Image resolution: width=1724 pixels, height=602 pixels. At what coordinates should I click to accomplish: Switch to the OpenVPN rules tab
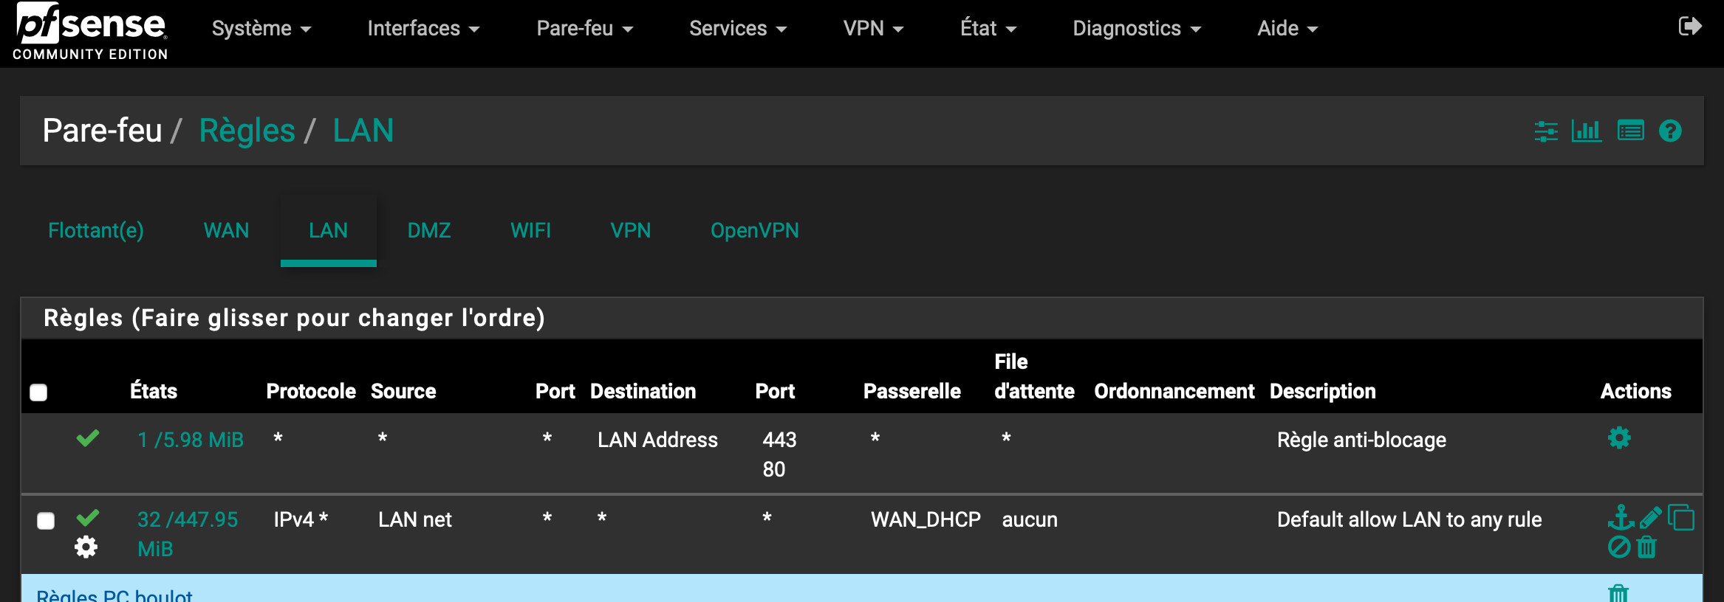[x=754, y=231]
